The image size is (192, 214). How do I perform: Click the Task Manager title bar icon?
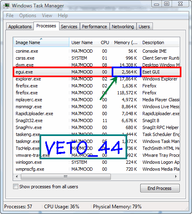[7, 6]
